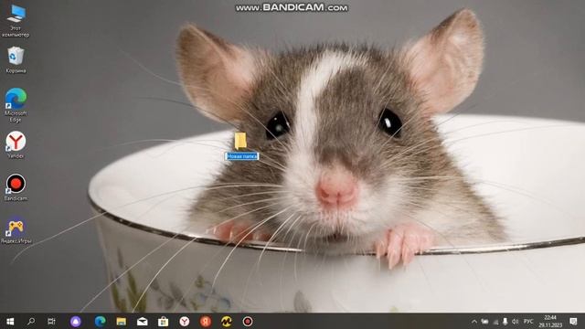Switch input language РУС indicator
The width and height of the screenshot is (585, 329).
click(x=528, y=322)
